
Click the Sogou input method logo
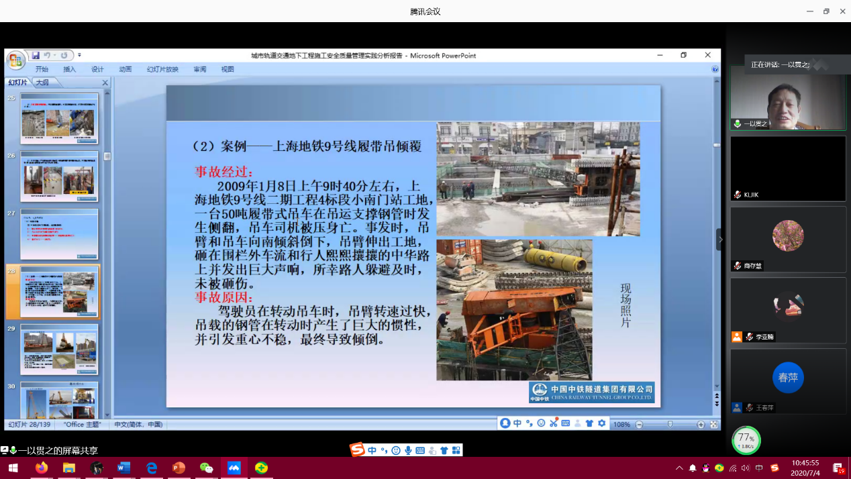click(x=358, y=450)
